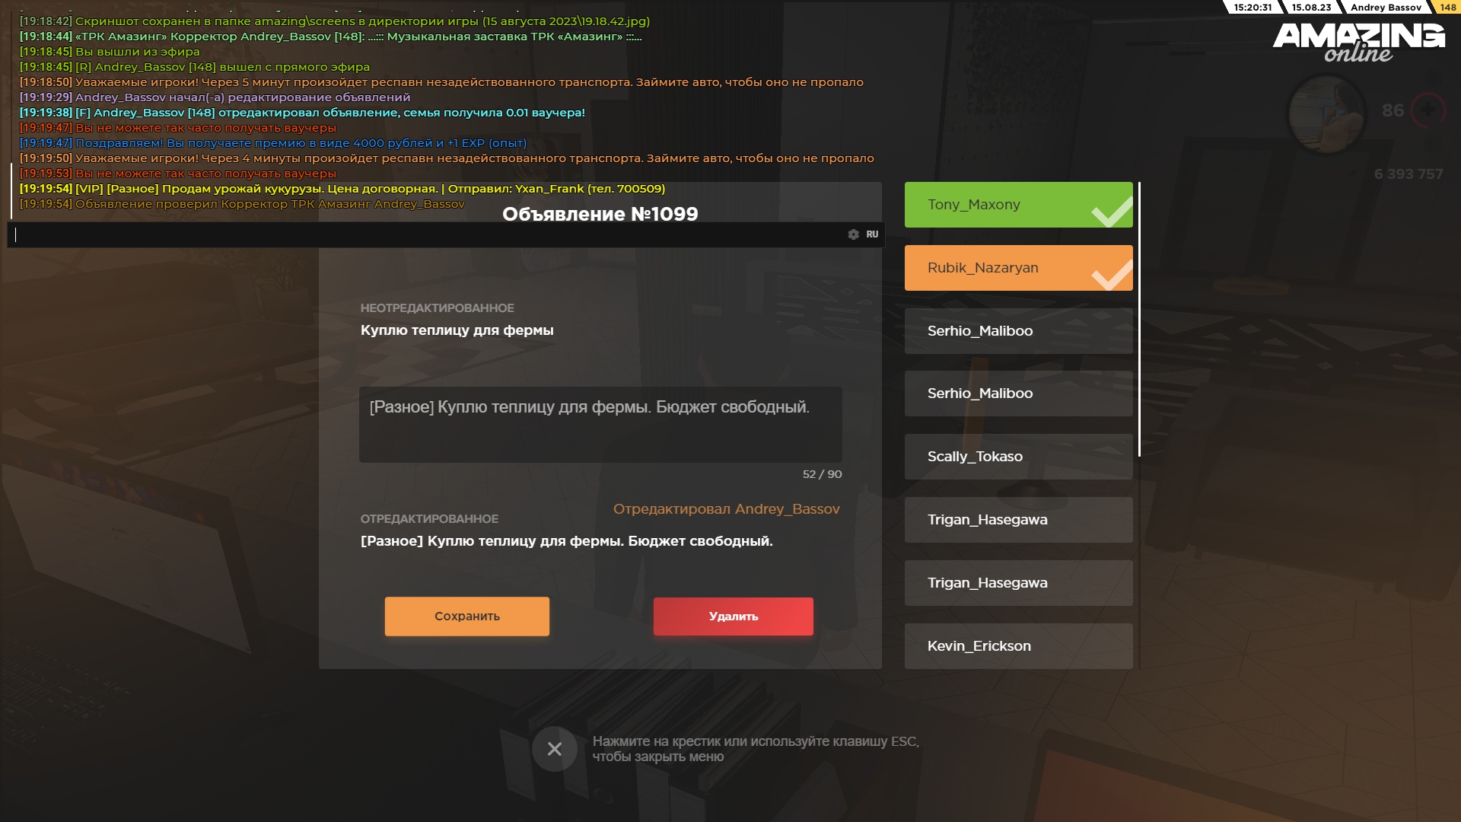
Task: Open the Kevin_Erickson announcement
Action: click(x=1018, y=646)
